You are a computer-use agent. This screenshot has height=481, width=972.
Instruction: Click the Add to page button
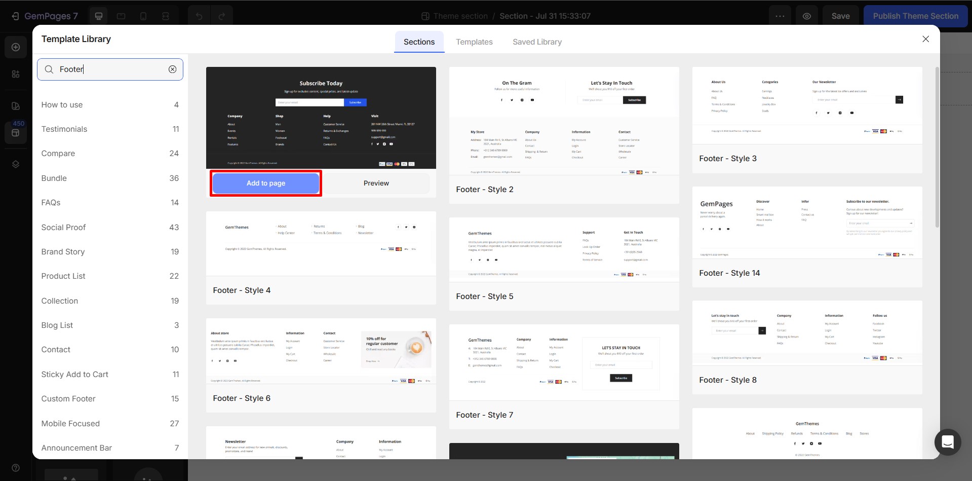[265, 183]
